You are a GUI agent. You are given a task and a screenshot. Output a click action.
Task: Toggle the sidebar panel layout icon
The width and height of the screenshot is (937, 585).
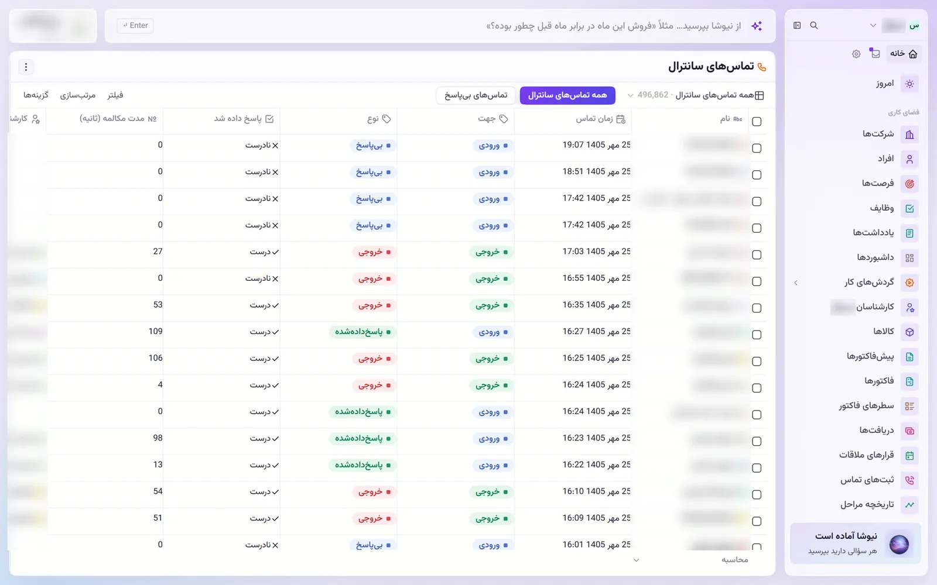tap(797, 25)
